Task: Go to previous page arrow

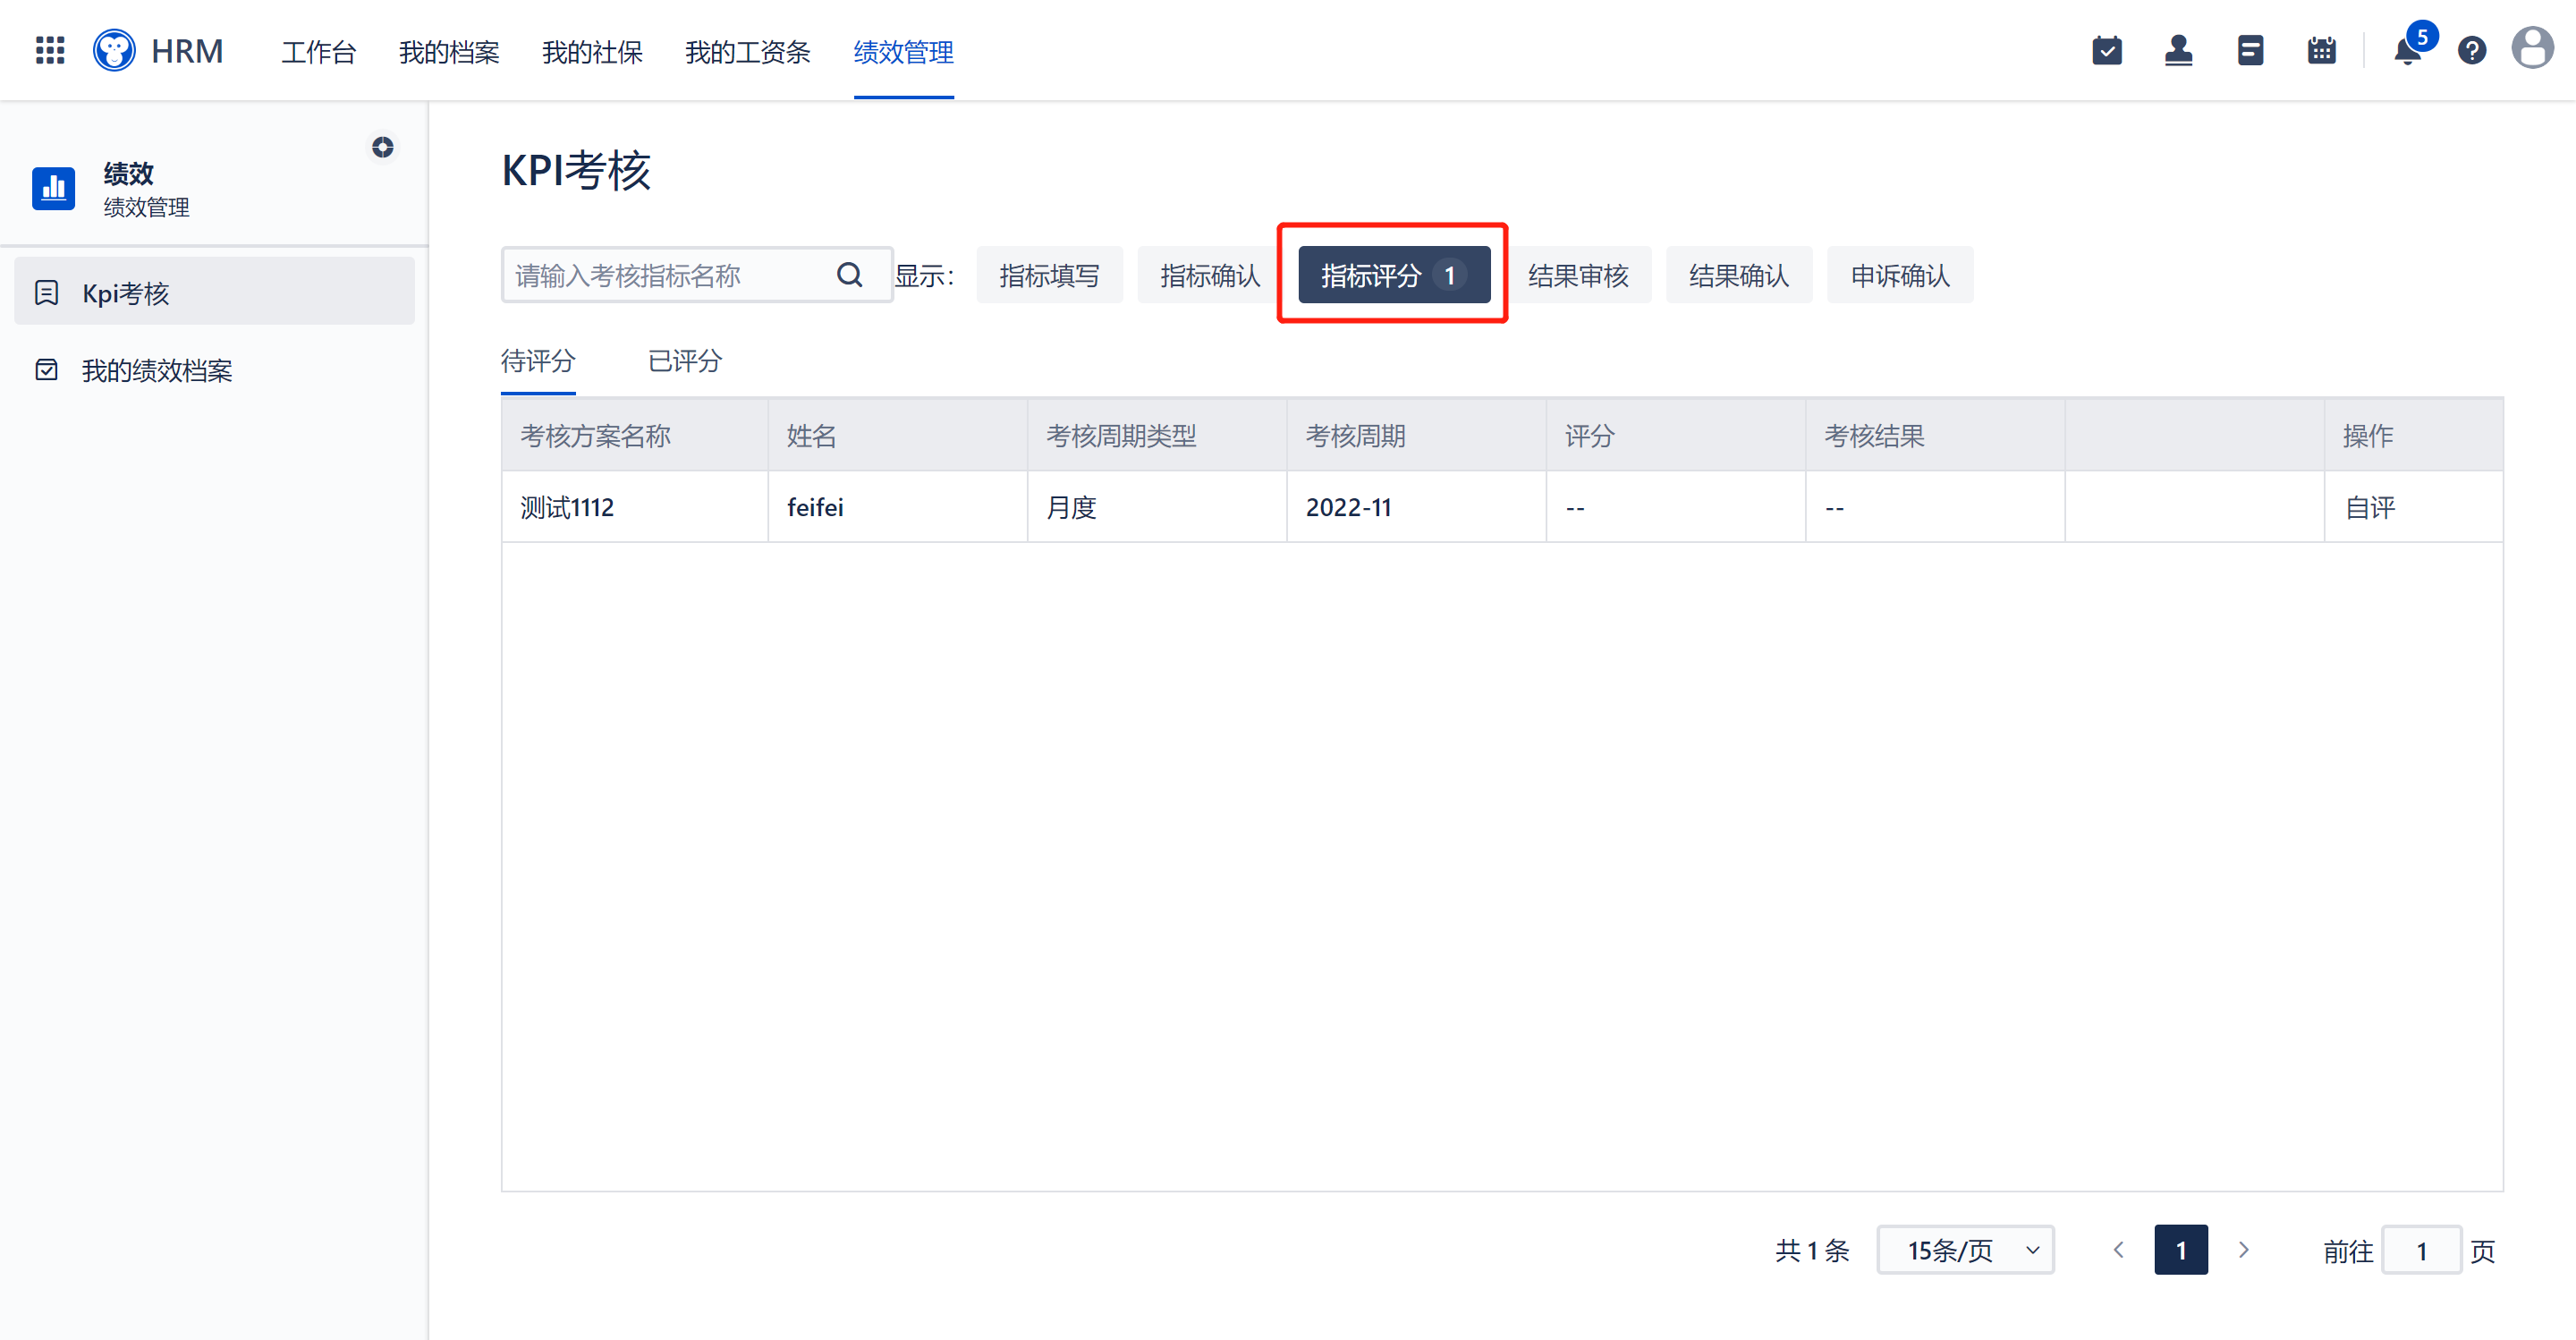Action: click(2118, 1250)
